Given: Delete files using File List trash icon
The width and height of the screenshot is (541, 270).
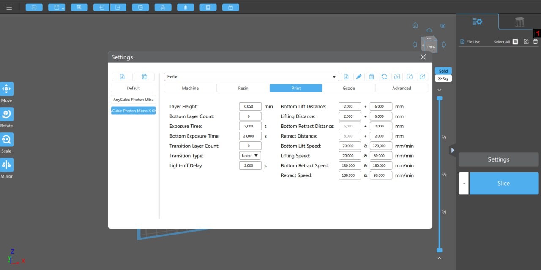Looking at the screenshot, I should click(x=536, y=41).
